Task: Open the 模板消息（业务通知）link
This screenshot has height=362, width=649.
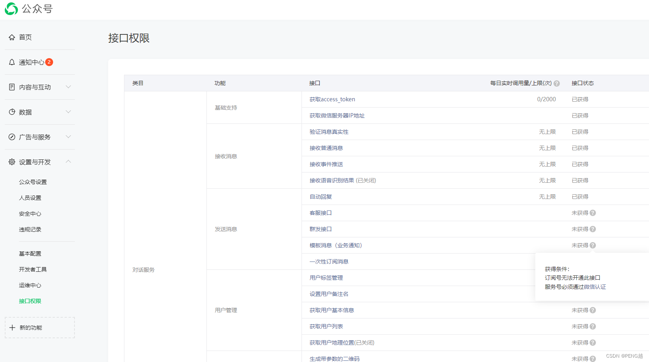Action: 336,245
